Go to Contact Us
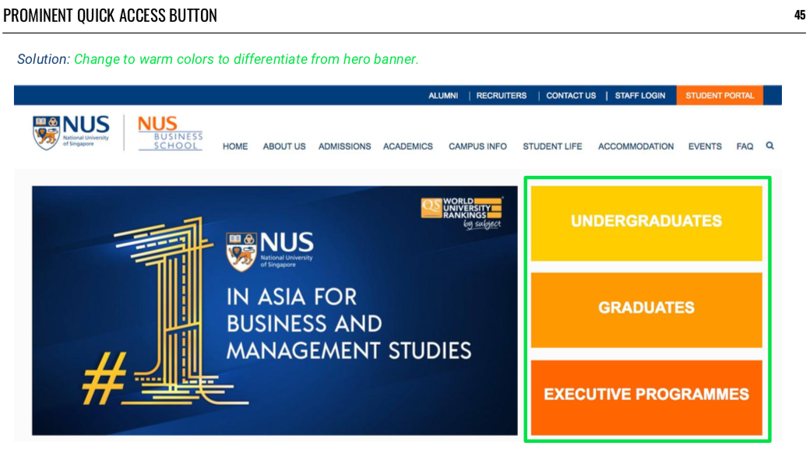810x457 pixels. [571, 96]
